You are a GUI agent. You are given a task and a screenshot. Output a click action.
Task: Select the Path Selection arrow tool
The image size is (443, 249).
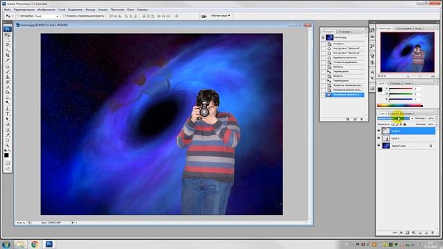(x=8, y=119)
